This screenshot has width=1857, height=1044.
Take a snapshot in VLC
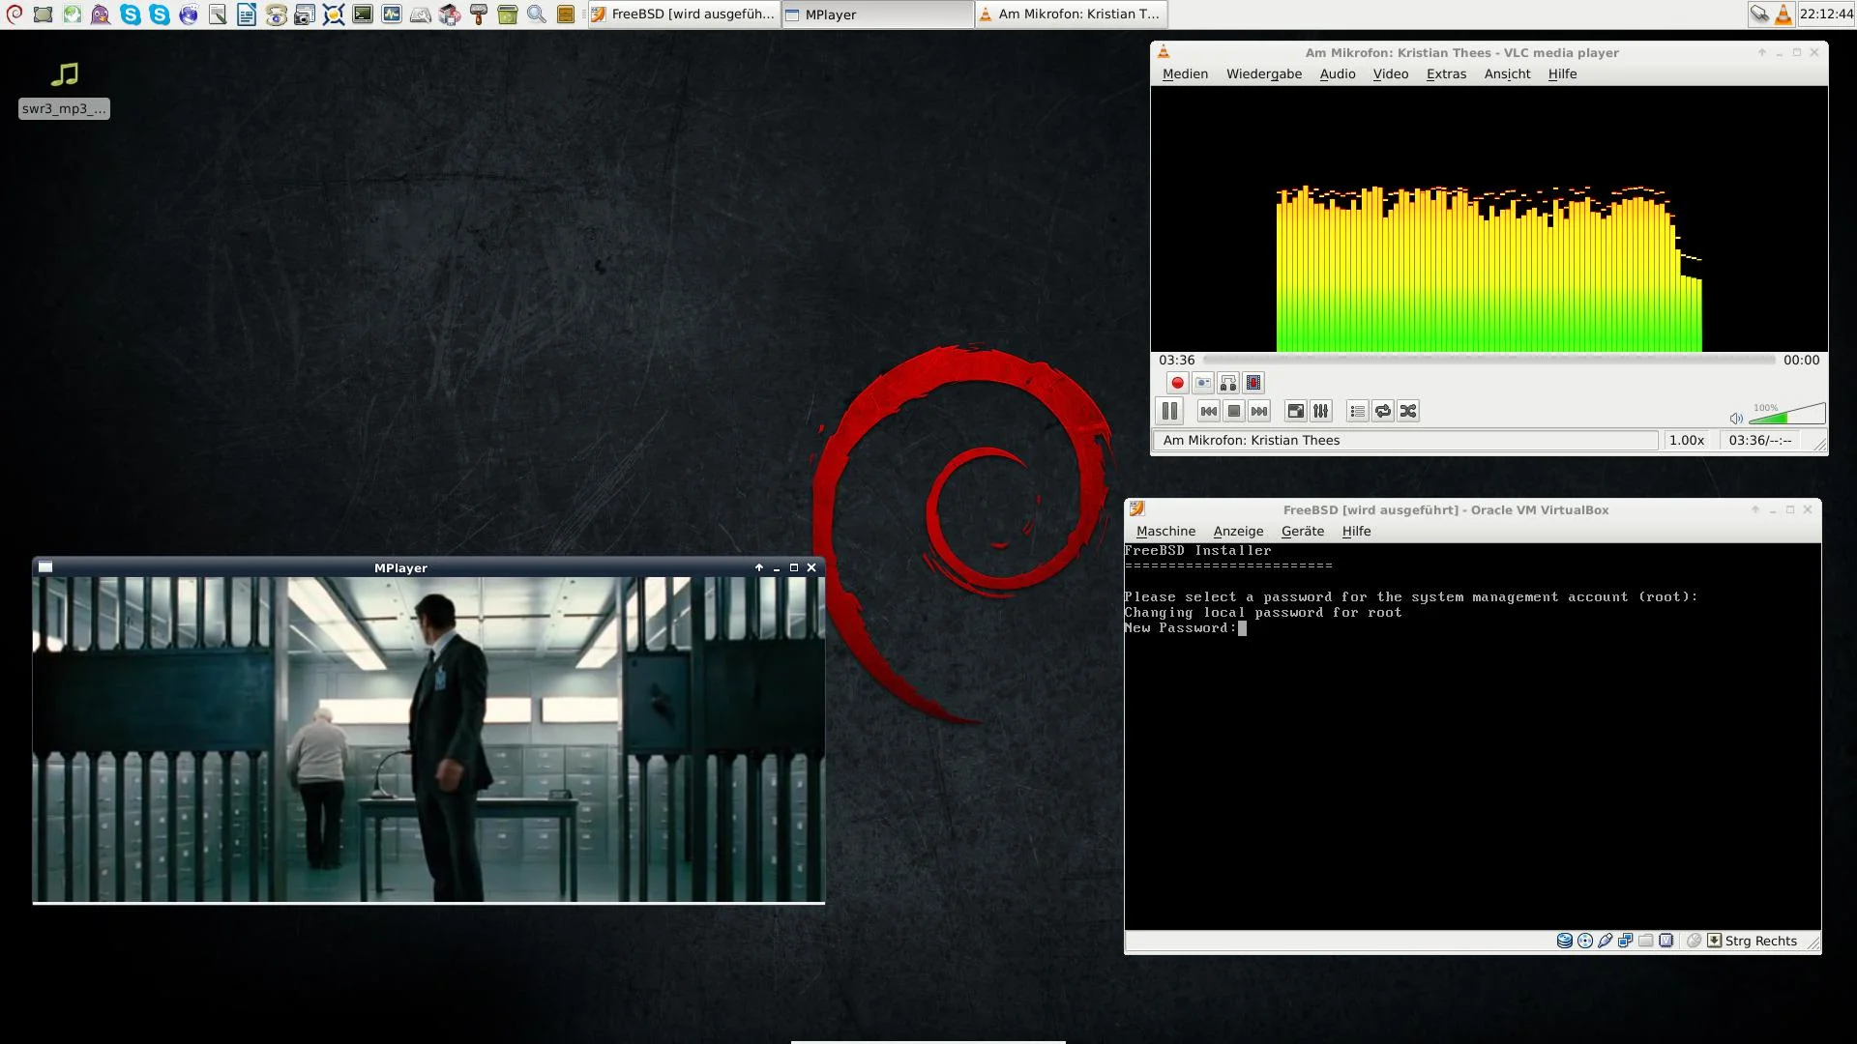(x=1202, y=383)
